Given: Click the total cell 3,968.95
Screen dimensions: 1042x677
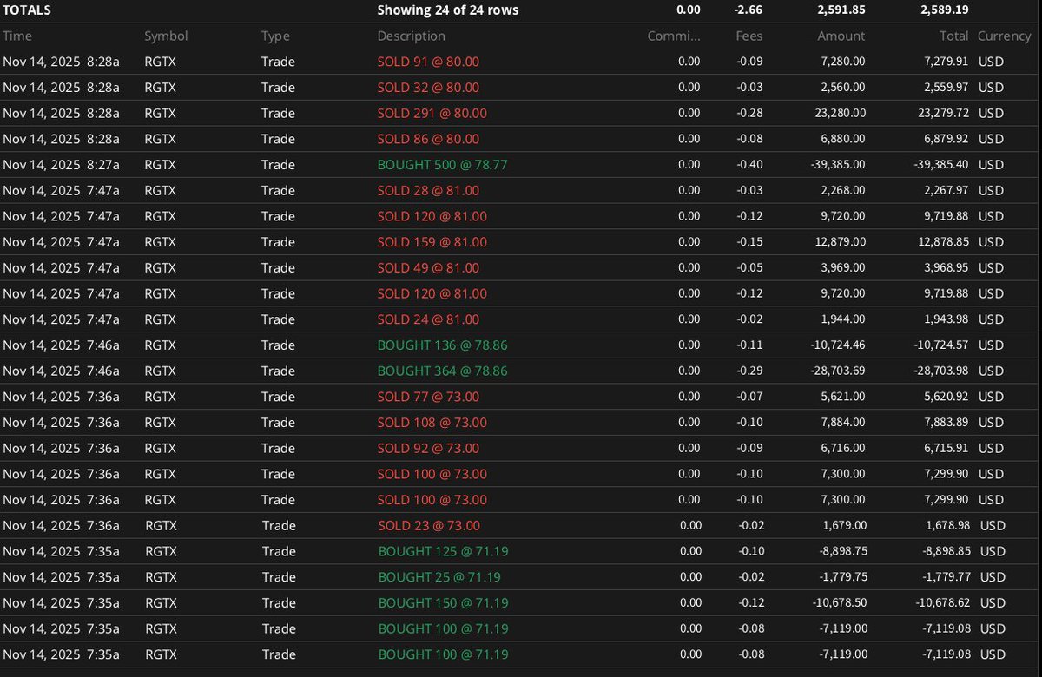Looking at the screenshot, I should [x=945, y=268].
